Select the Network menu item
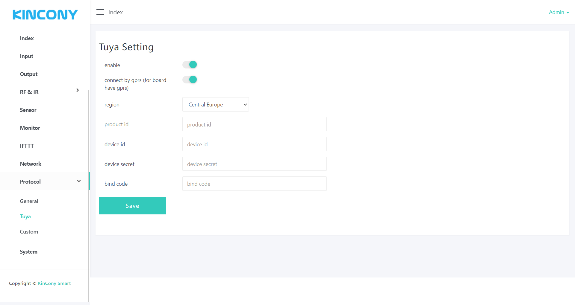The height and width of the screenshot is (305, 575). click(x=31, y=164)
